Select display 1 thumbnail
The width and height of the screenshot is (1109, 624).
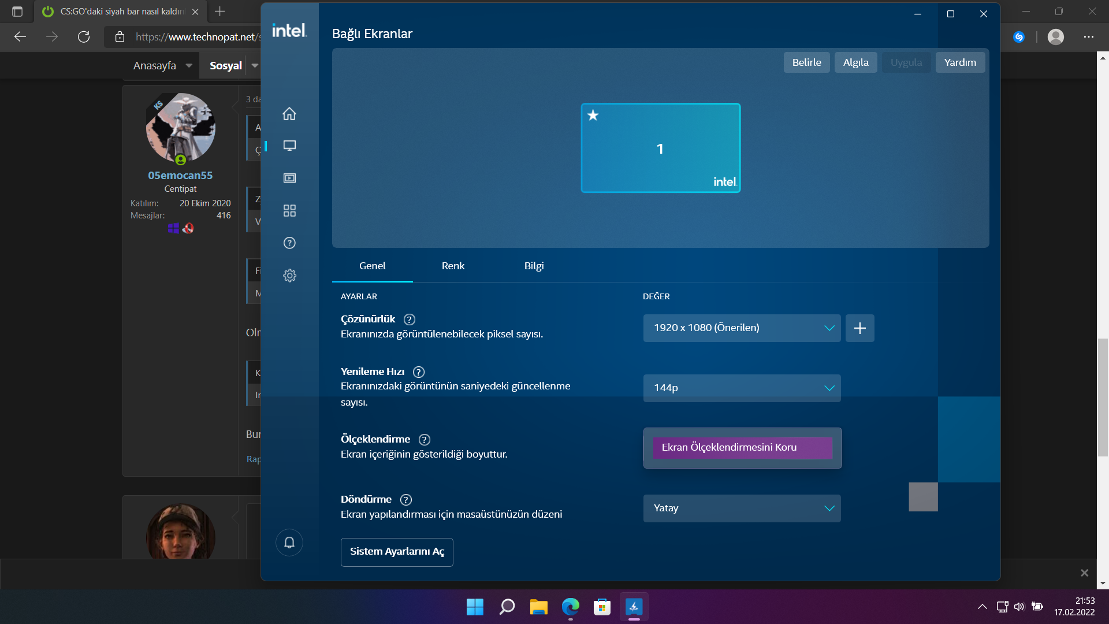(660, 148)
